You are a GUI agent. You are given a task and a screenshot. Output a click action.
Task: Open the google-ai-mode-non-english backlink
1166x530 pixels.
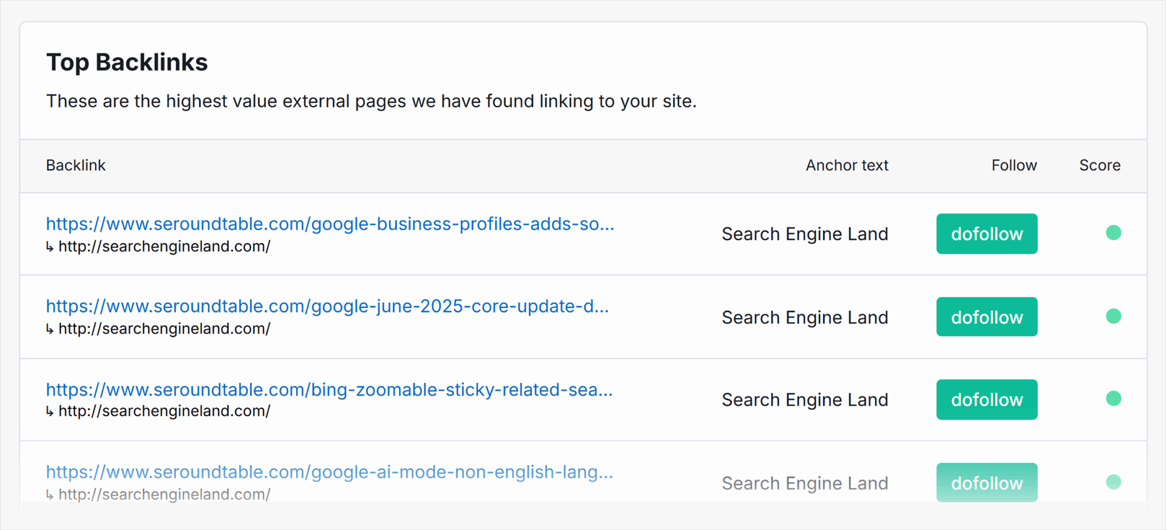coord(329,473)
